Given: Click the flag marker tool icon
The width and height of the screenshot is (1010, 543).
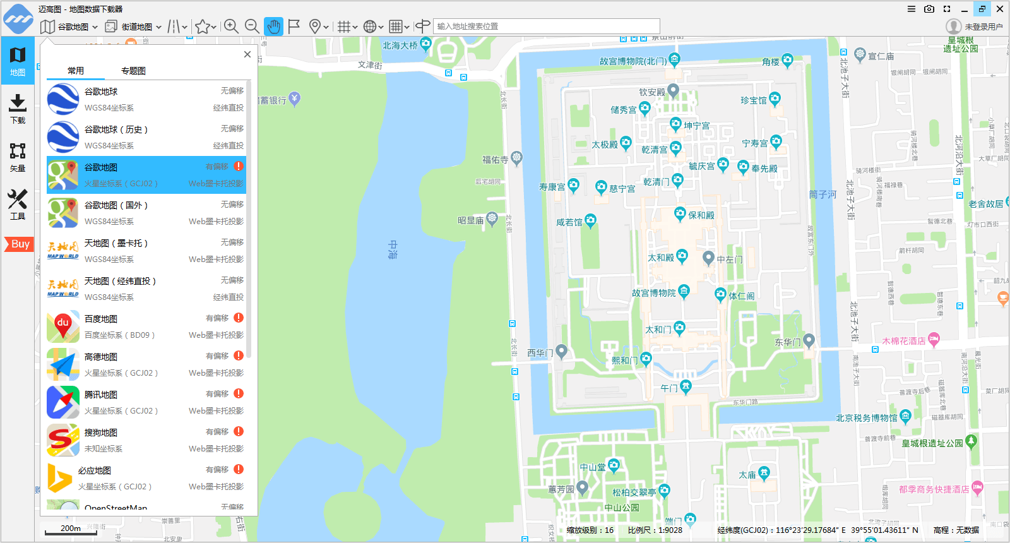Looking at the screenshot, I should [x=294, y=27].
